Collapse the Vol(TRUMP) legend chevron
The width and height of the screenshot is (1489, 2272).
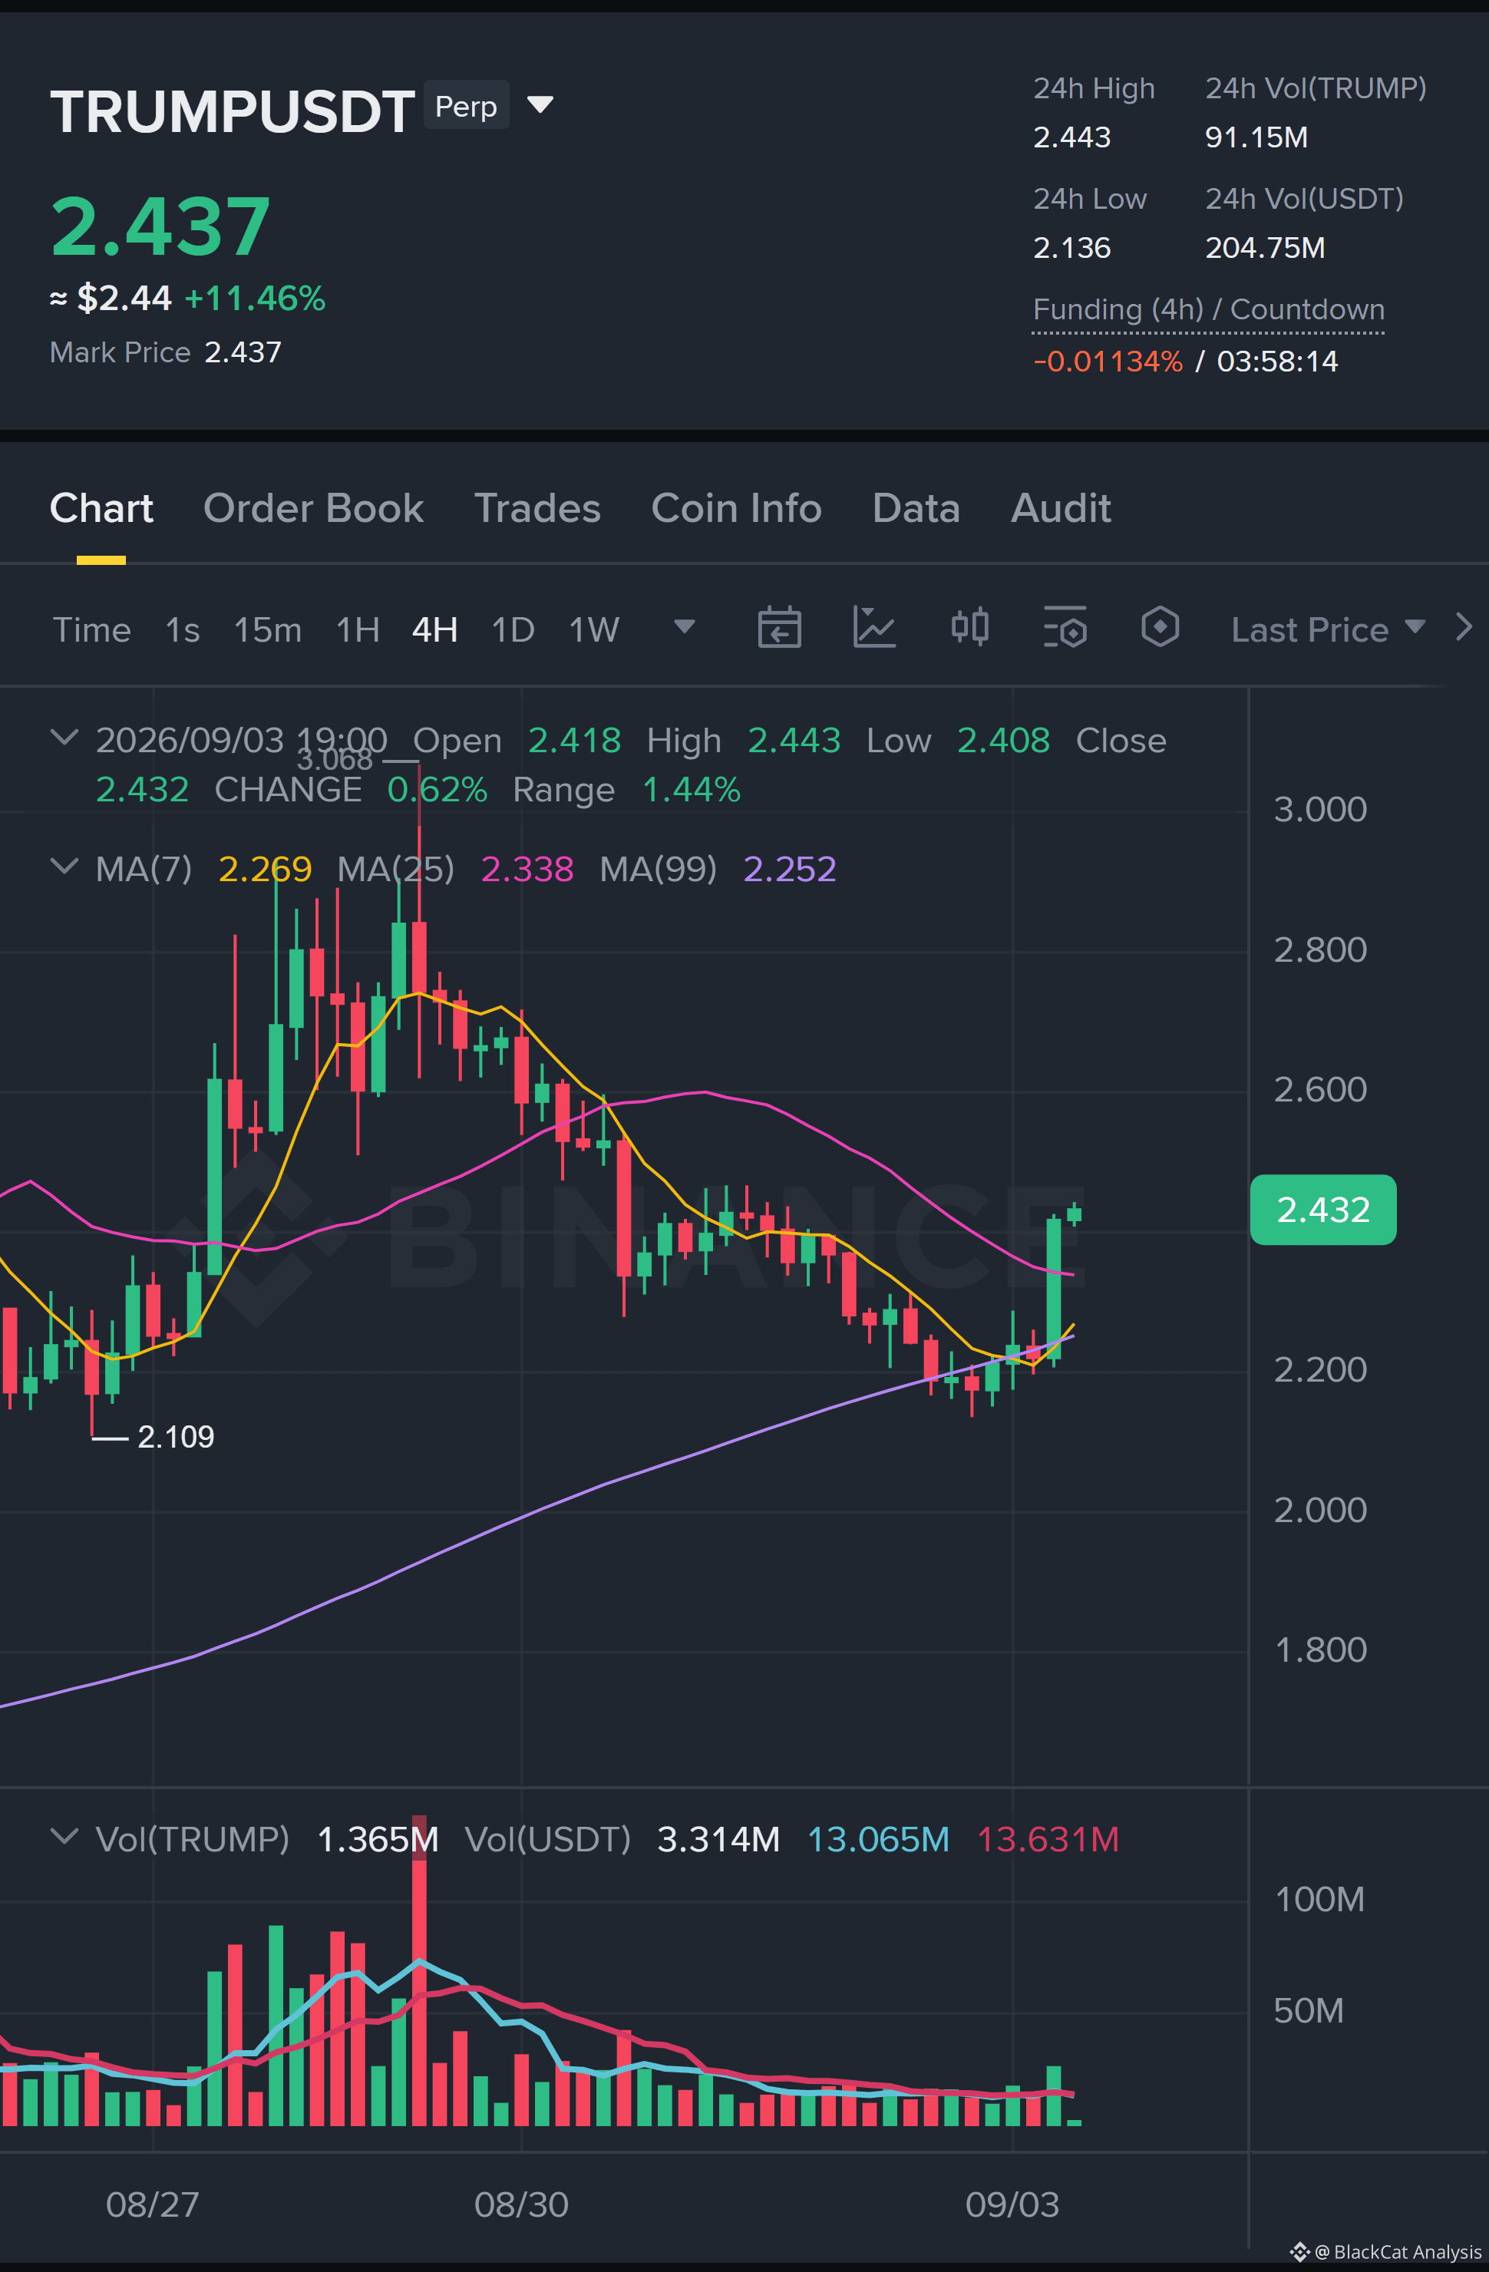64,1837
